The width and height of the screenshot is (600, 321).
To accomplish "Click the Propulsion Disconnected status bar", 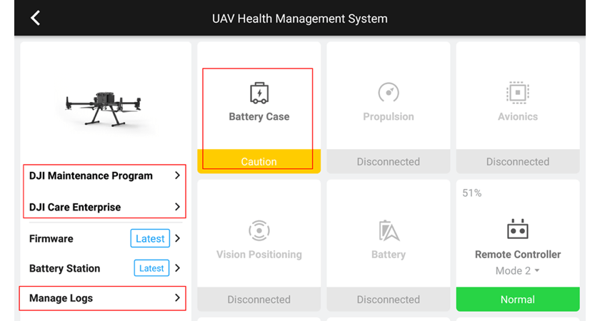I will tap(389, 161).
